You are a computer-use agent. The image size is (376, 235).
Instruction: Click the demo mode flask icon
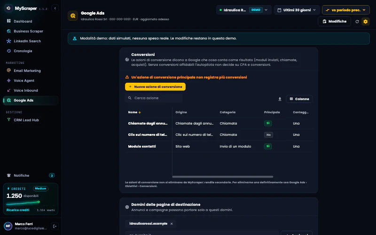(75, 39)
